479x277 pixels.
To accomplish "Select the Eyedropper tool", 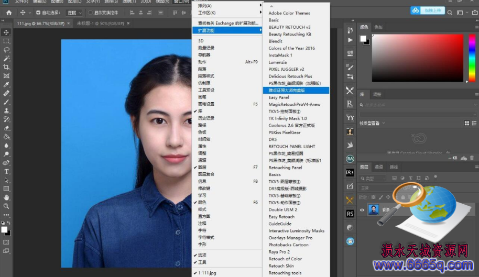I will (6, 84).
